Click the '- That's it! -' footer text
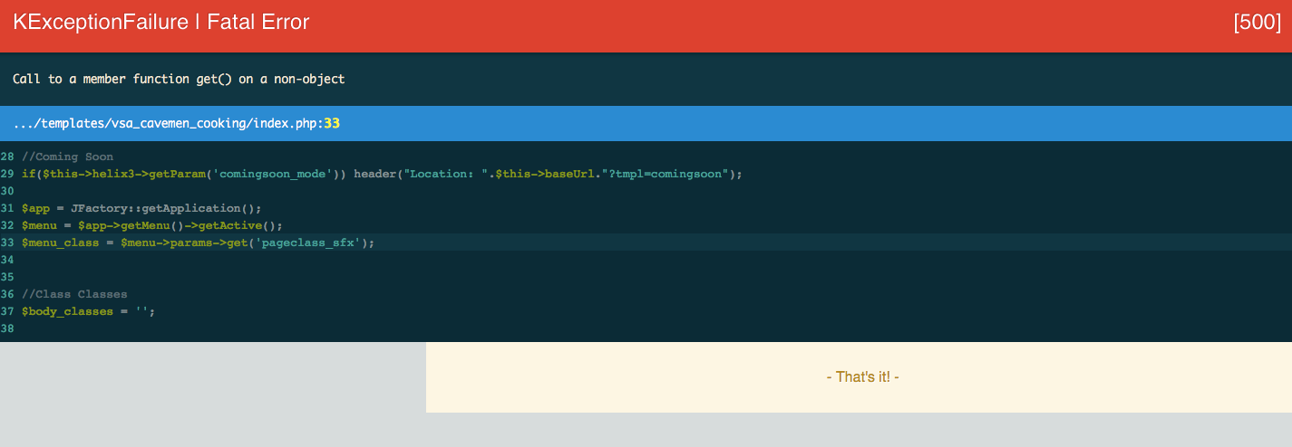 (862, 376)
